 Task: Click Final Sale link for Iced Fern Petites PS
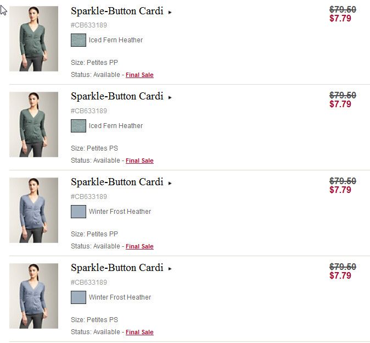[x=139, y=161]
